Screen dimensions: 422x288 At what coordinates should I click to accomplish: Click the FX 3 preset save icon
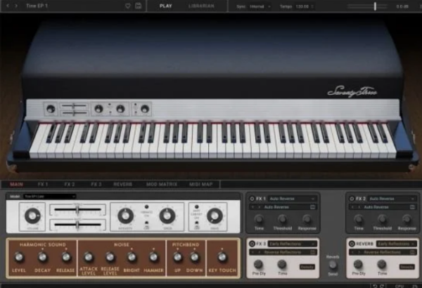click(x=314, y=251)
